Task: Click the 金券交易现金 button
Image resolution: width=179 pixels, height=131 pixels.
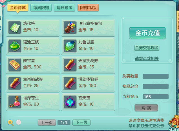Action: point(147,48)
